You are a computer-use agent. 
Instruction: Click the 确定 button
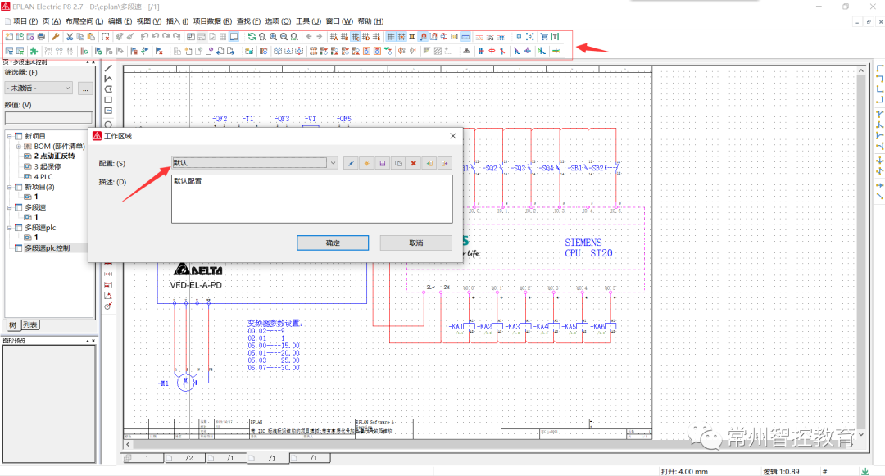(333, 243)
